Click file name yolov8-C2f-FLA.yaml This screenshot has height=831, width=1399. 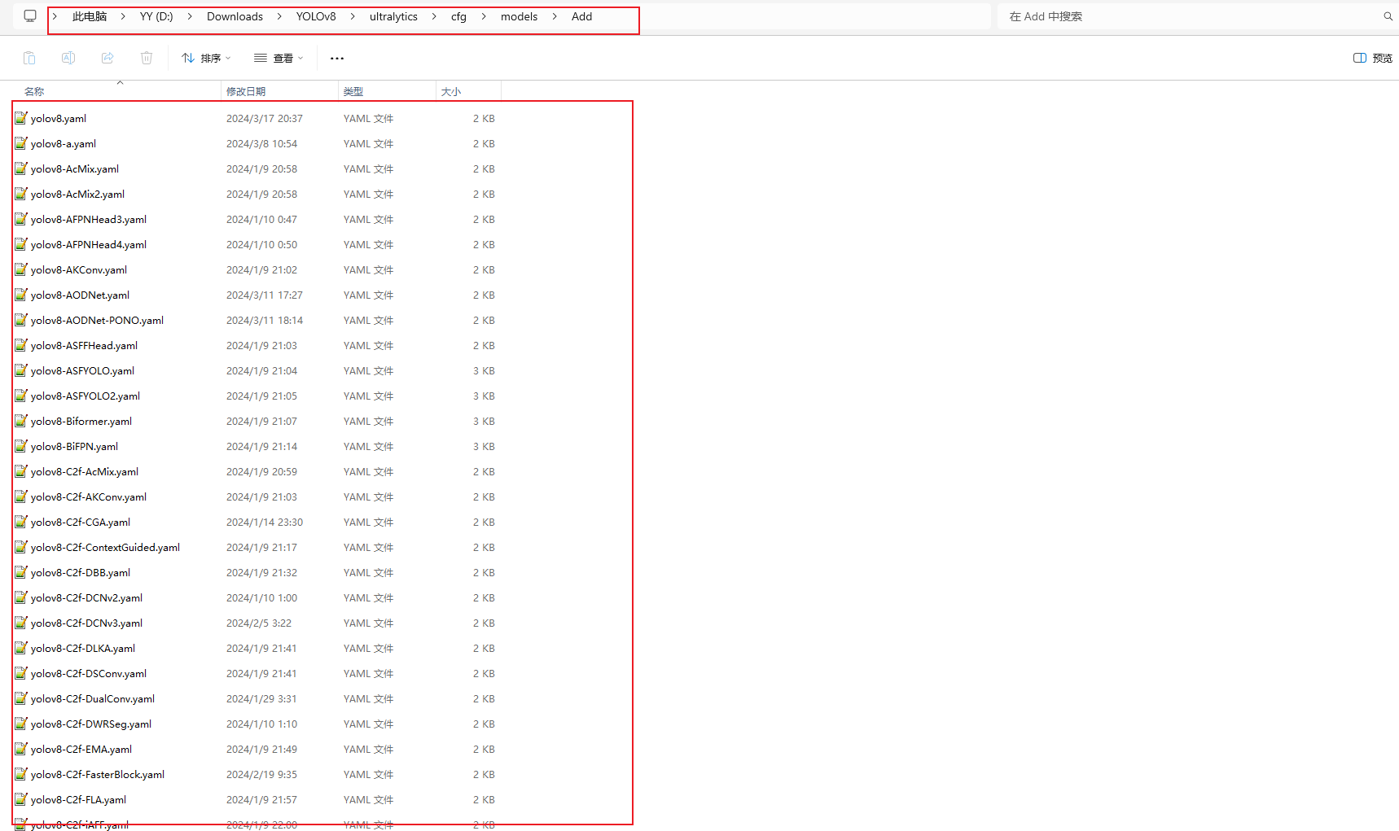pos(78,799)
